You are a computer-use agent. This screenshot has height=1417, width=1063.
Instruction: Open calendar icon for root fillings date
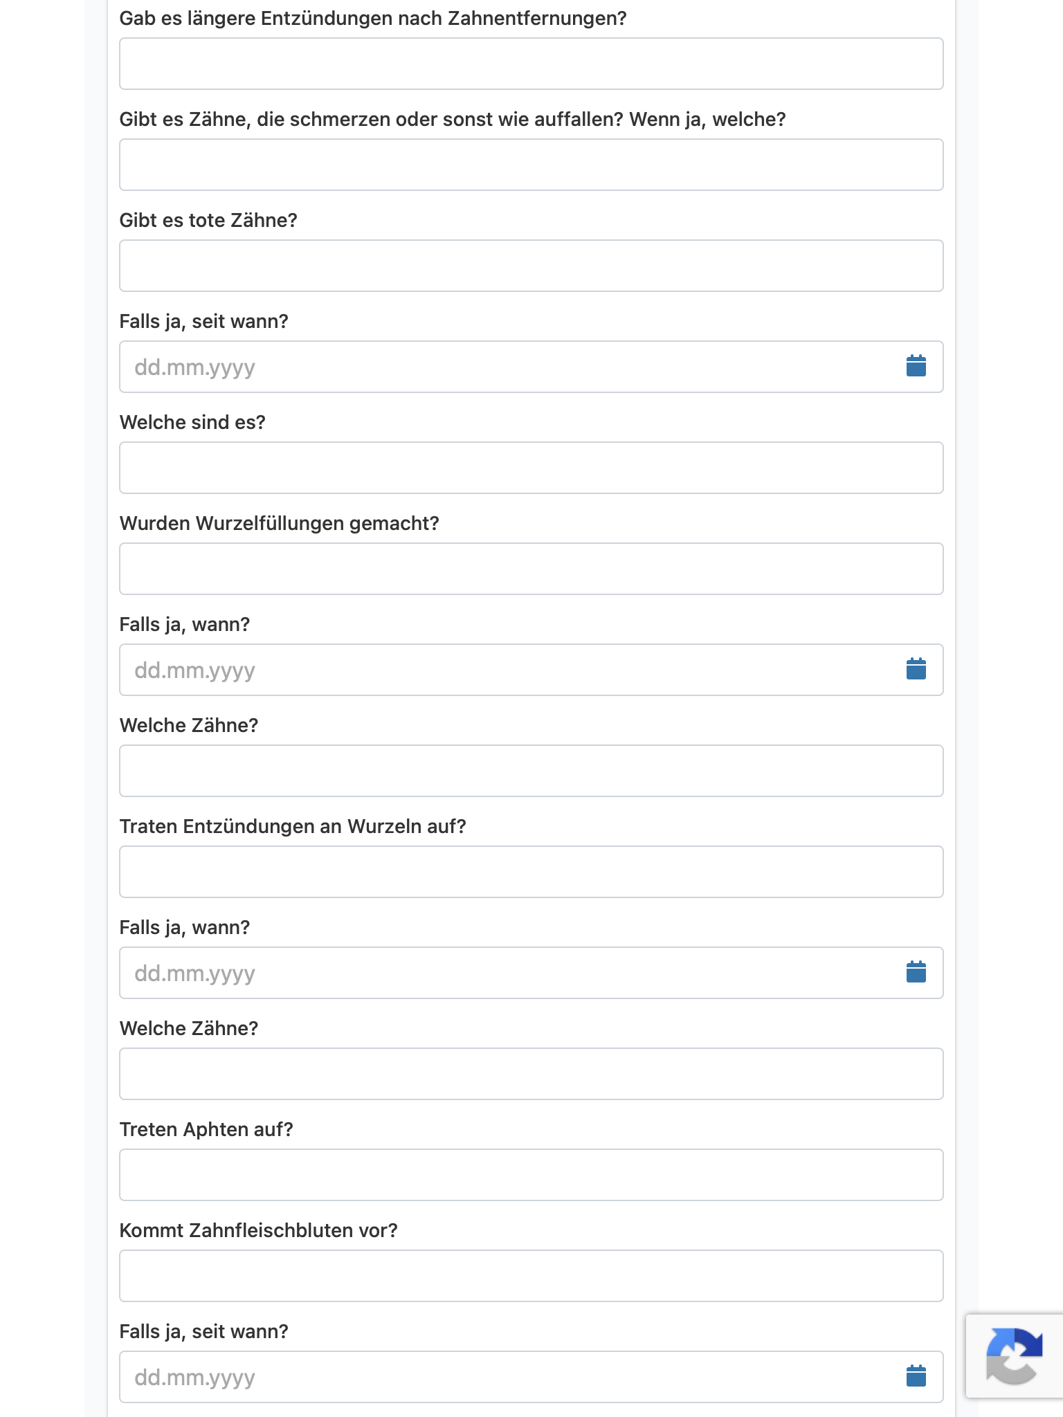point(916,669)
